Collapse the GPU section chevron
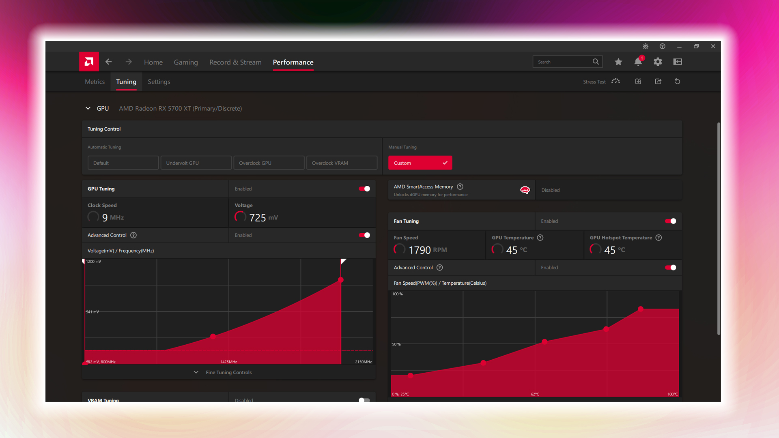 tap(88, 108)
